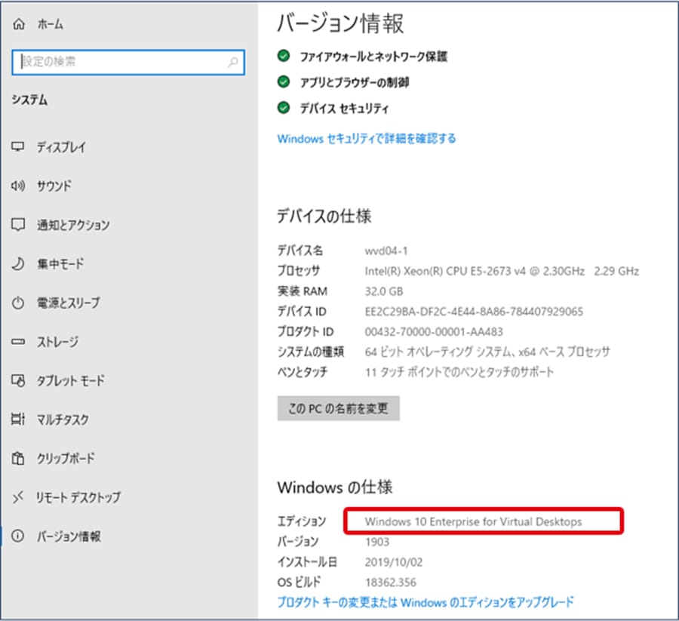Viewport: 679px width, 621px height.
Task: Click the ペンとタッチ label
Action: tap(303, 372)
